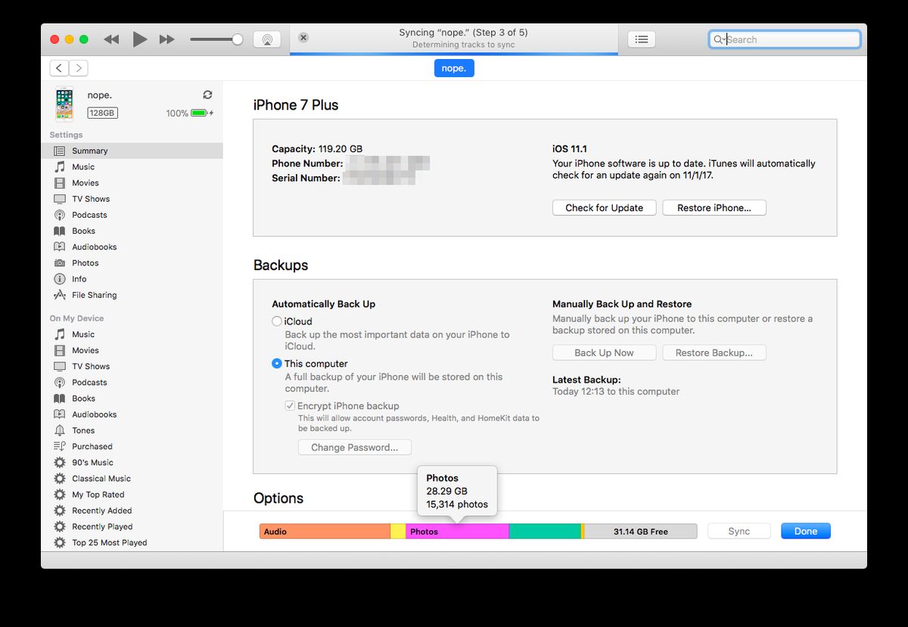Open the search magnifier dropdown arrow
The height and width of the screenshot is (627, 908).
720,39
